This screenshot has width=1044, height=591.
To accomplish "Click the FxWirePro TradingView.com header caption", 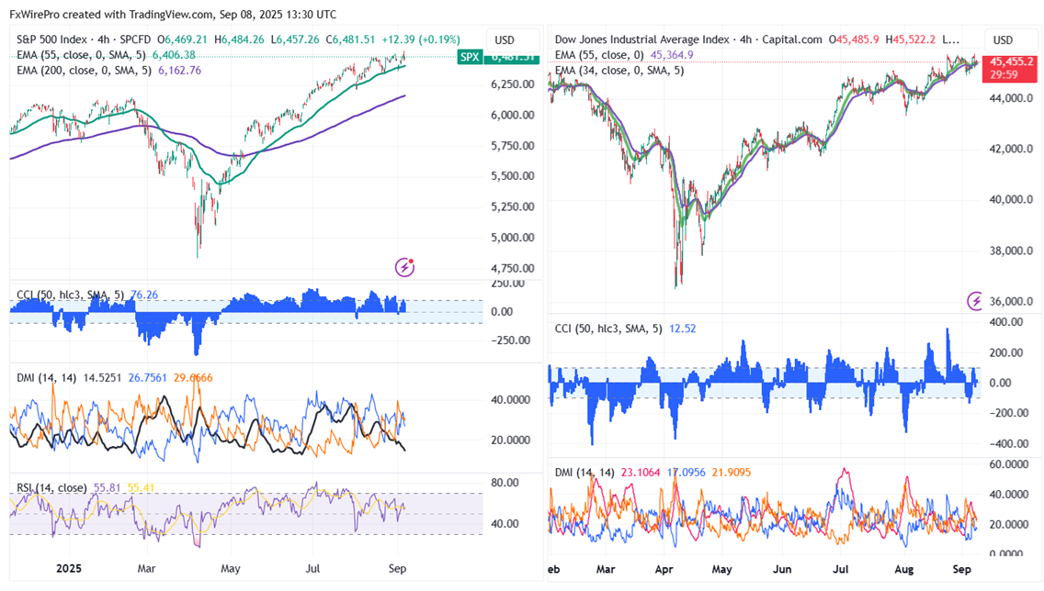I will [173, 14].
